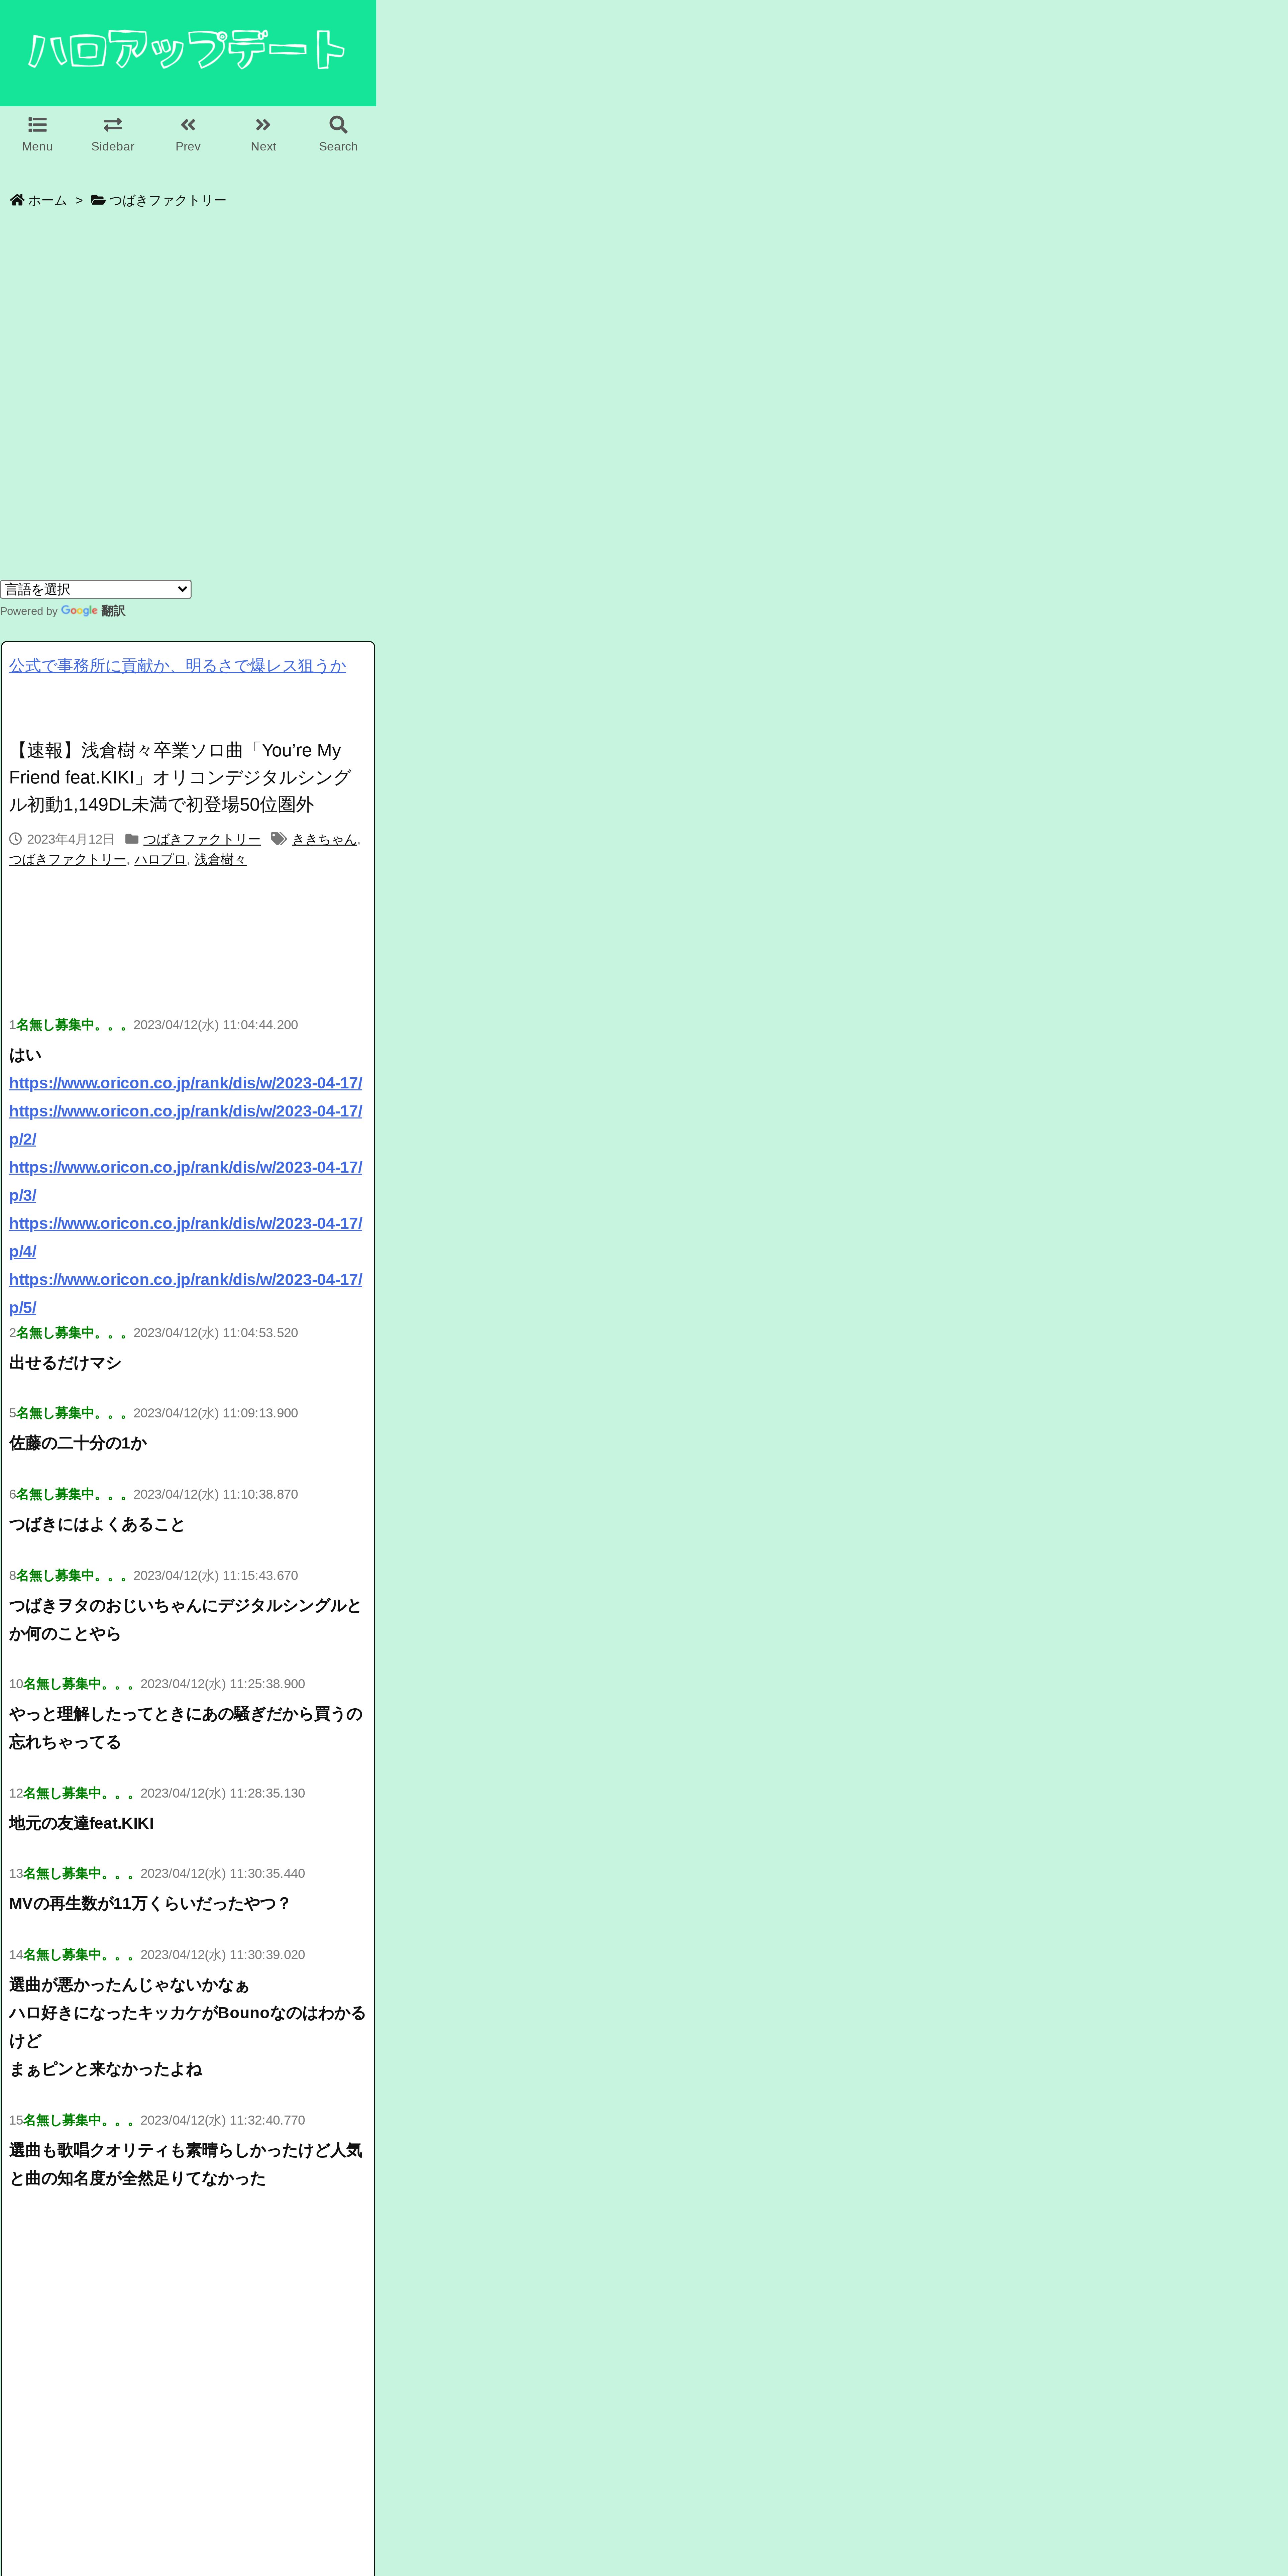Open Search magnifier icon
This screenshot has height=2576, width=1288.
(338, 125)
